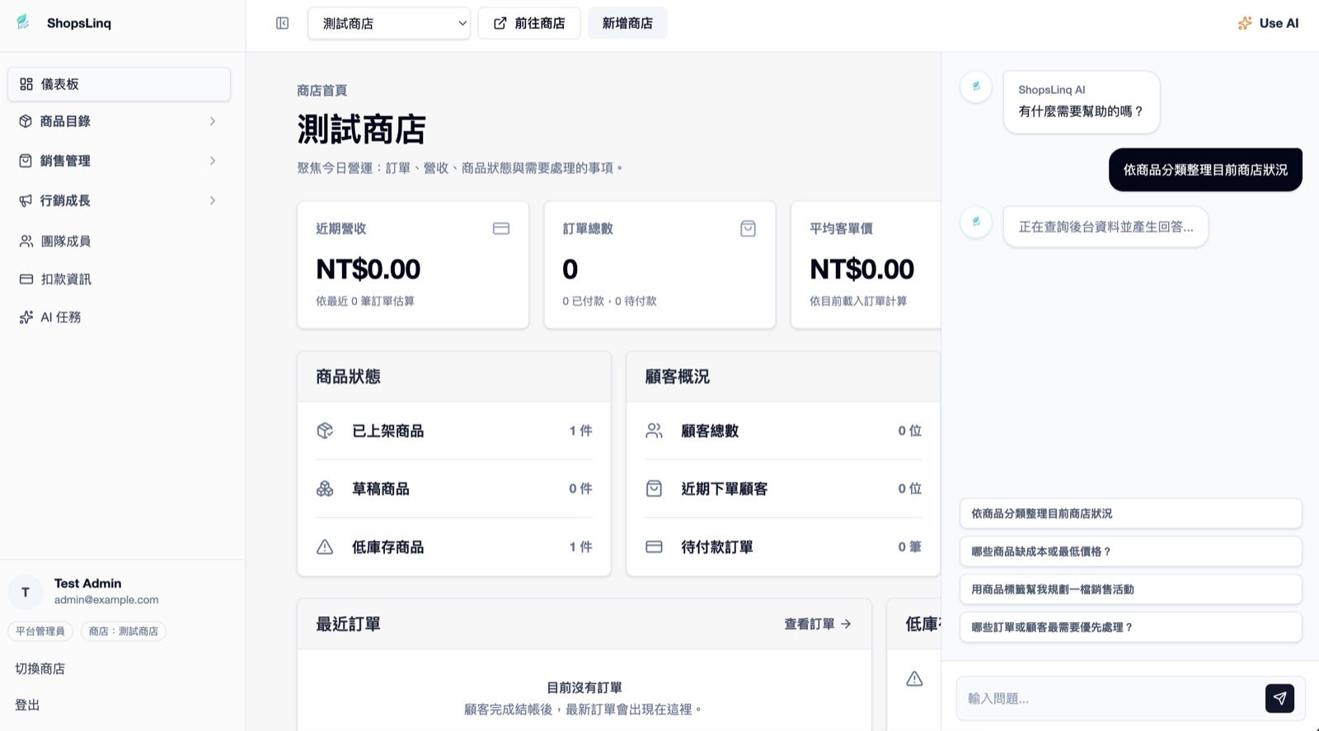This screenshot has height=731, width=1319.
Task: Select suggestion 用商品標籤幫我規劃一檔銷售活動
Action: (1130, 589)
